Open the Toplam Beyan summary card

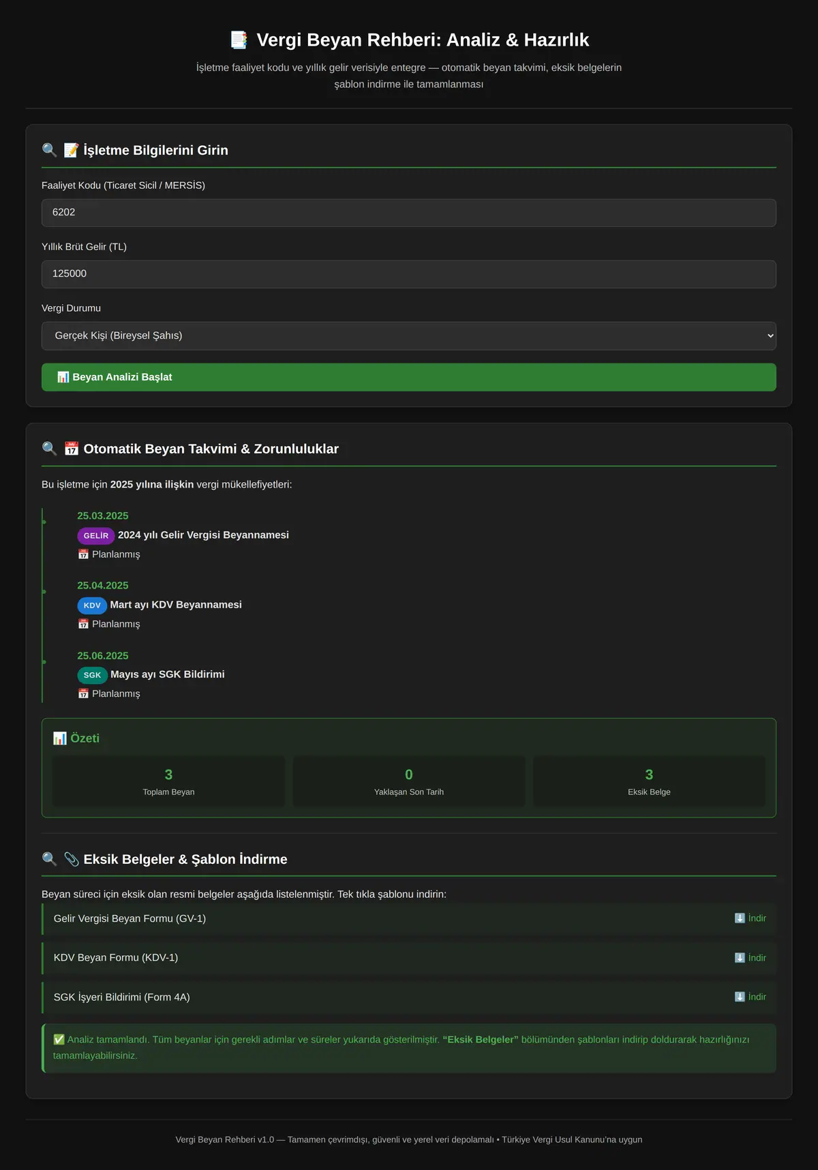pos(168,781)
